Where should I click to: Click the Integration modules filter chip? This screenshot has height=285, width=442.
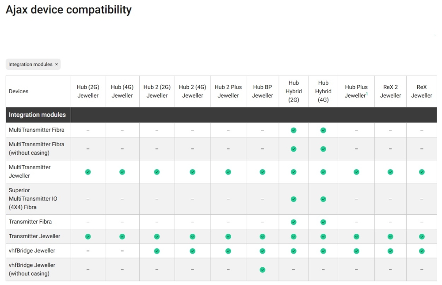[30, 65]
